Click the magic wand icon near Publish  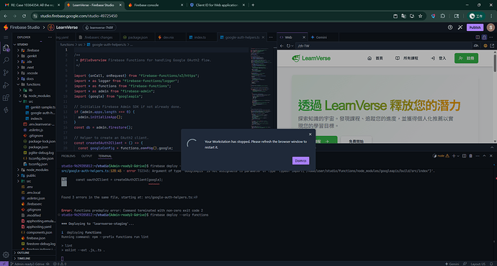[x=460, y=27]
